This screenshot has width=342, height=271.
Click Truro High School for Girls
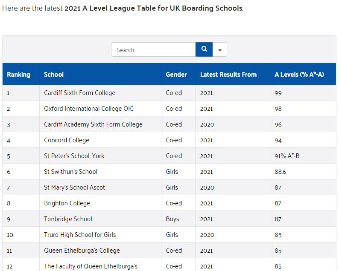[80, 235]
